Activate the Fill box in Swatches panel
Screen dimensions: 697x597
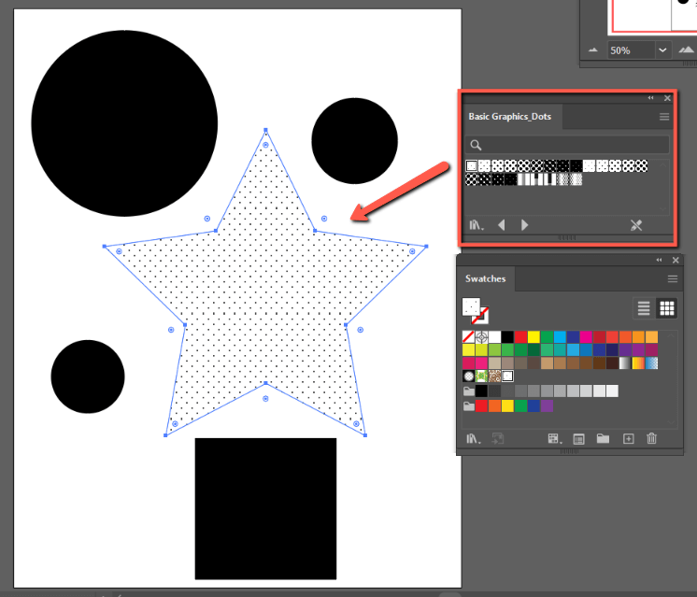[471, 306]
